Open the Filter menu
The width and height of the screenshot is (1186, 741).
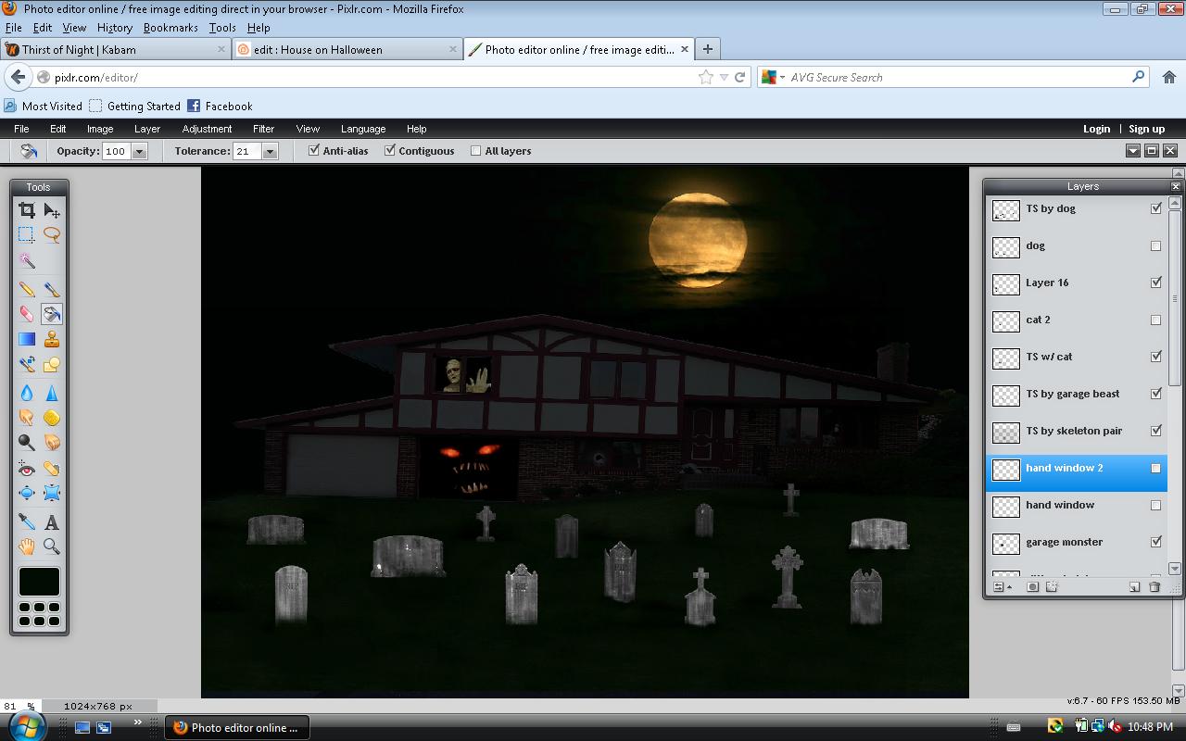[263, 129]
